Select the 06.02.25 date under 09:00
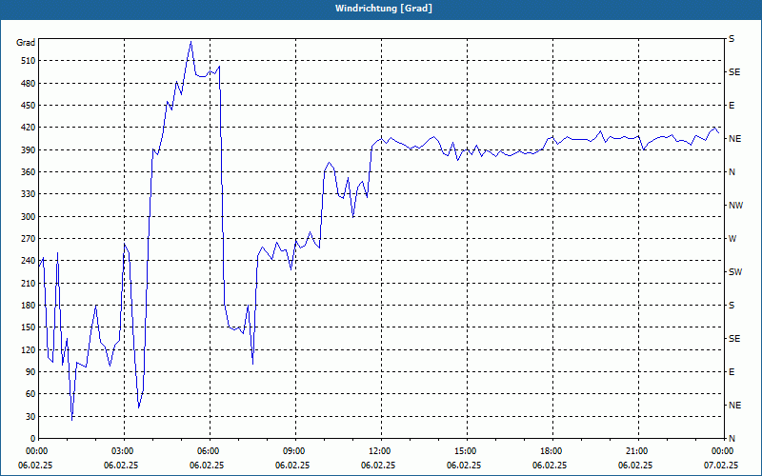762x476 pixels. (x=292, y=465)
